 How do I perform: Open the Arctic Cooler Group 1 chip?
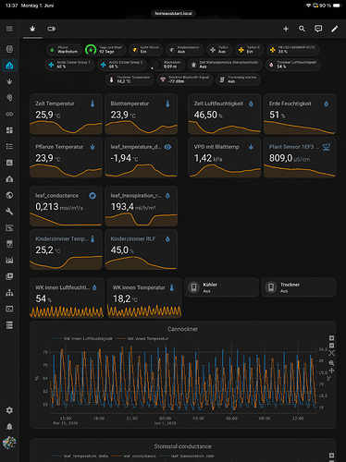(69, 65)
